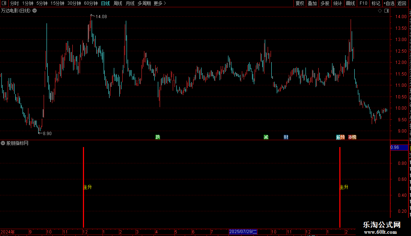411x236 pixels.
Task: Click the 2024年 label on time axis
Action: [8, 232]
